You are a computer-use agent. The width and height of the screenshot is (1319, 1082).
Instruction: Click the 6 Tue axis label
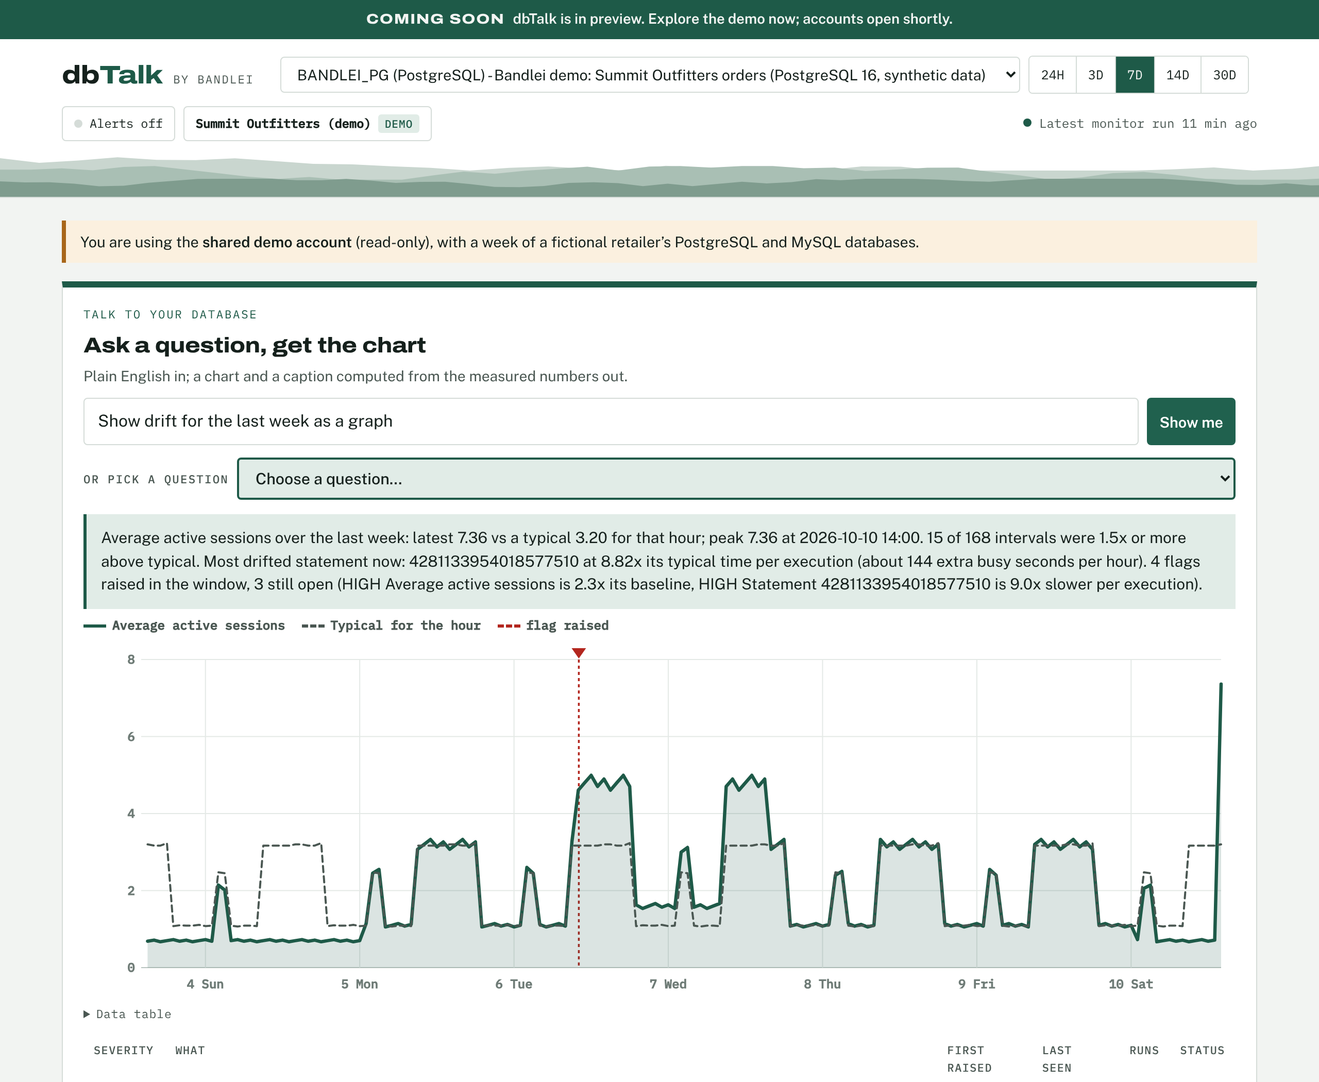tap(514, 984)
